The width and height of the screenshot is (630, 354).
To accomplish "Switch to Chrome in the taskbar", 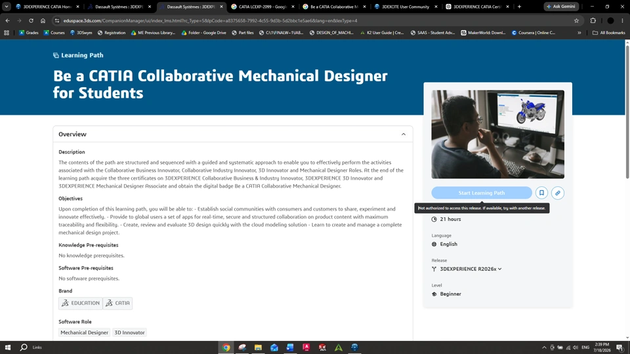I will point(226,347).
